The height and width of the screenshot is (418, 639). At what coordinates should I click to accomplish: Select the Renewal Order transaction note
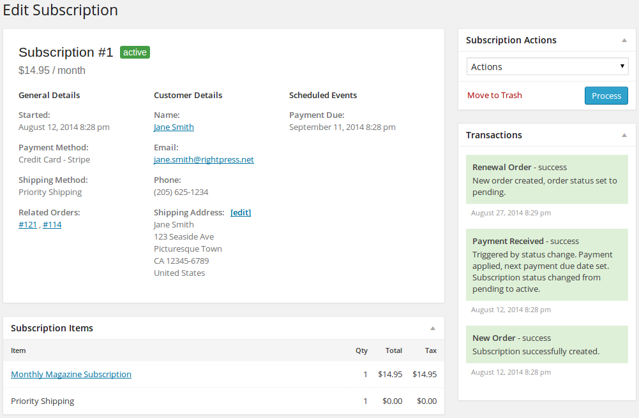pos(546,180)
